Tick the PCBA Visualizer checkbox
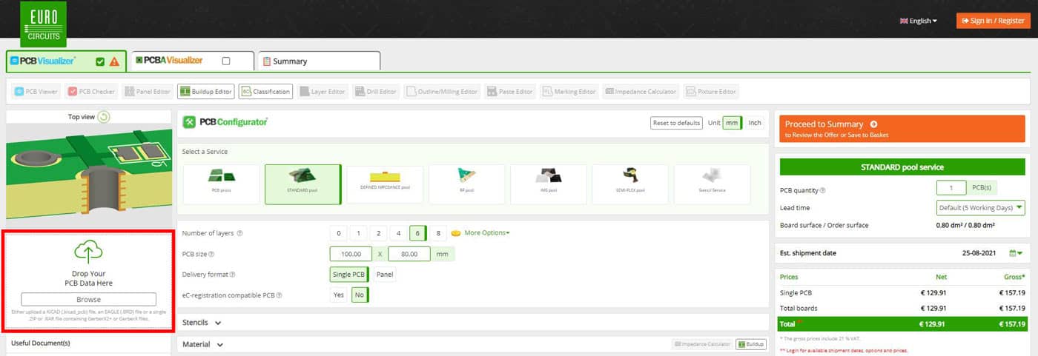The height and width of the screenshot is (356, 1038). click(x=226, y=61)
